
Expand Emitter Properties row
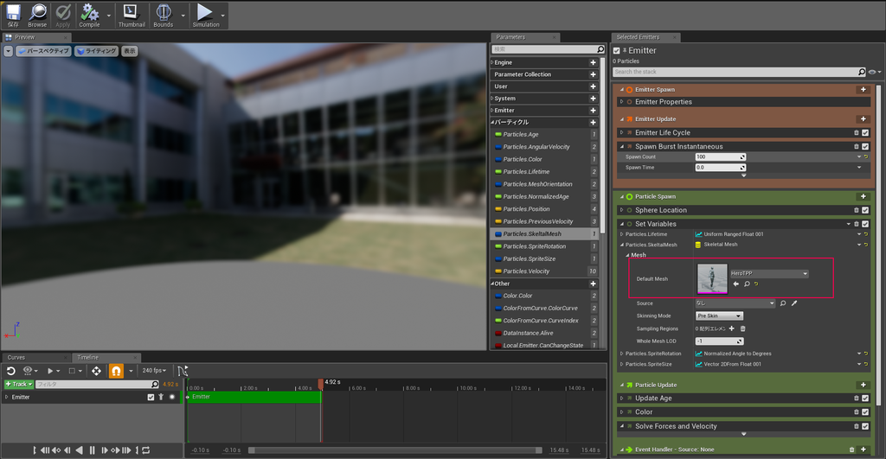tap(621, 102)
